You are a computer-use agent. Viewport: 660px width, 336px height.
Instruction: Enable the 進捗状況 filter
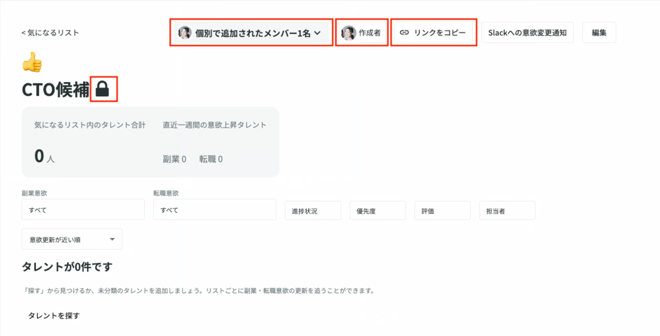tap(312, 210)
